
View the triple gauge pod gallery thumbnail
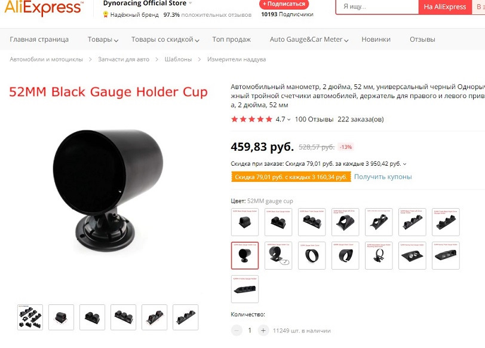coord(123,317)
